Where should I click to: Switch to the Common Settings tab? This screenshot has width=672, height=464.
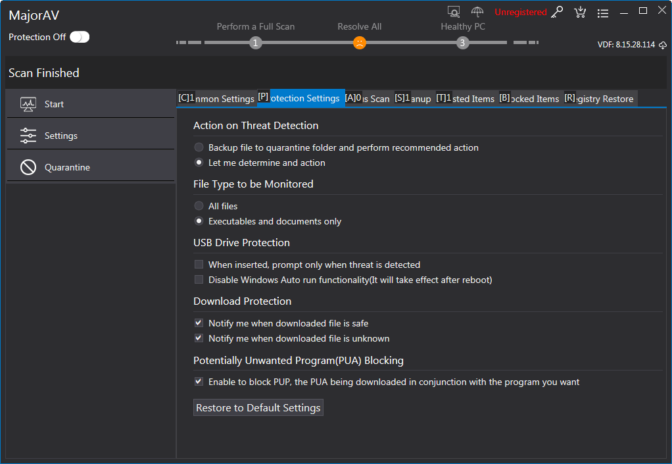coord(216,98)
